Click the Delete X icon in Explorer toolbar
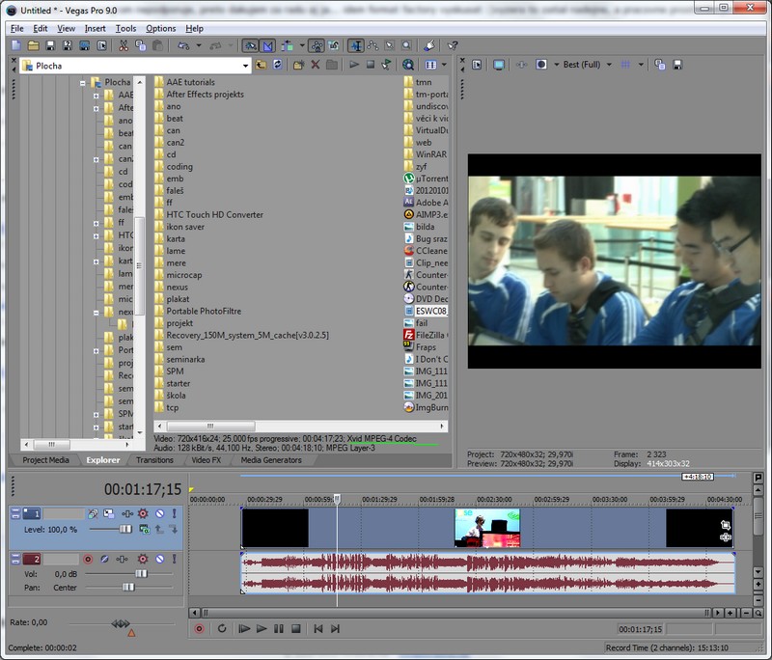 click(315, 66)
